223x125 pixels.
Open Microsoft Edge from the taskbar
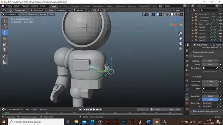pos(92,122)
